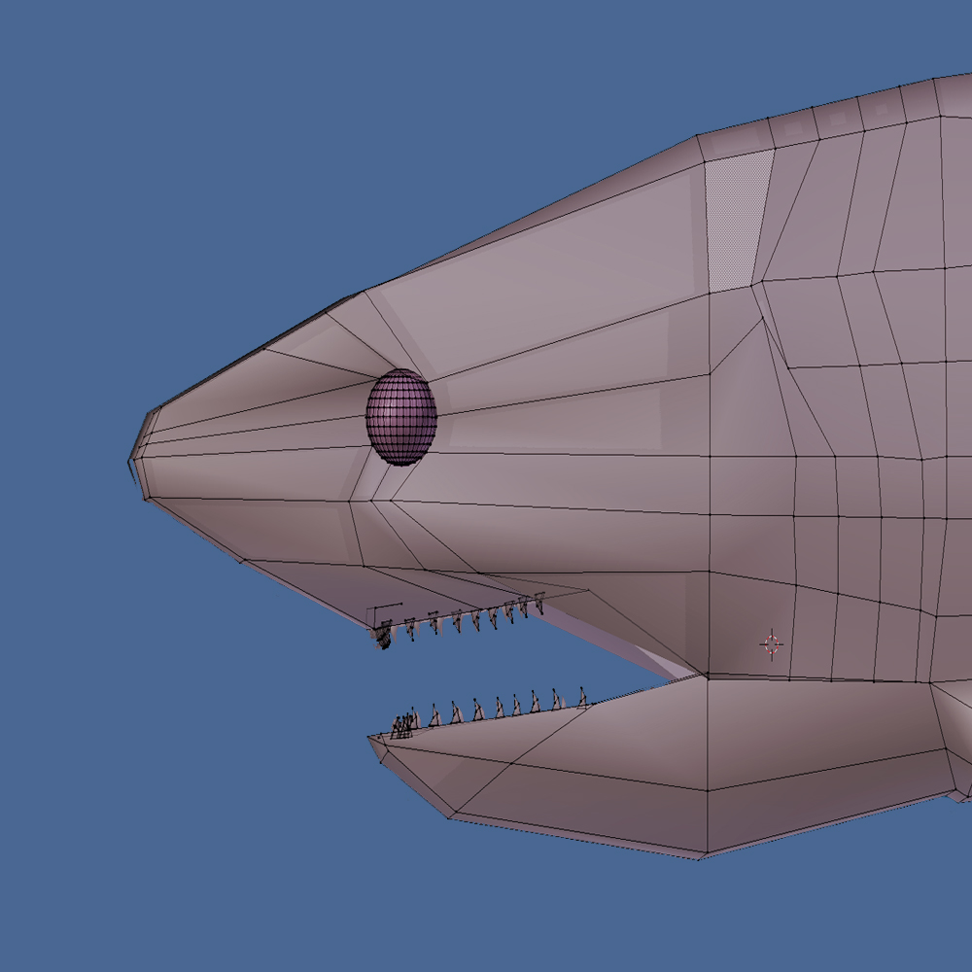
Task: Select the stippled highlighted face on the head
Action: point(737,220)
